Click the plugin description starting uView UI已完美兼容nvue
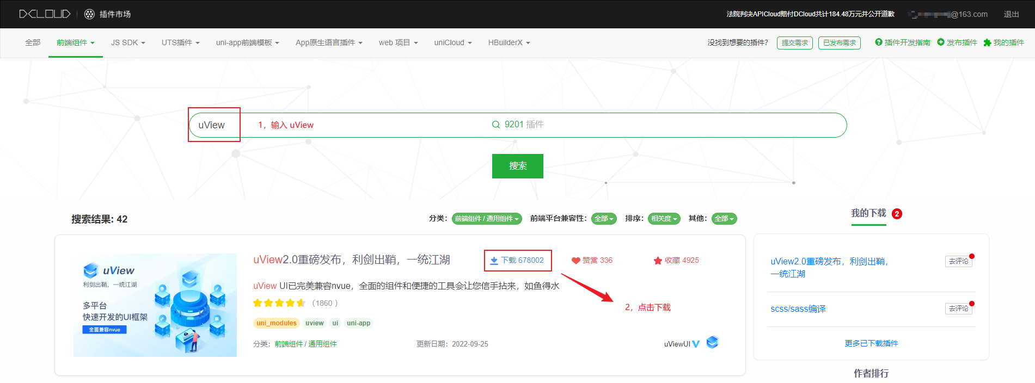 (406, 286)
